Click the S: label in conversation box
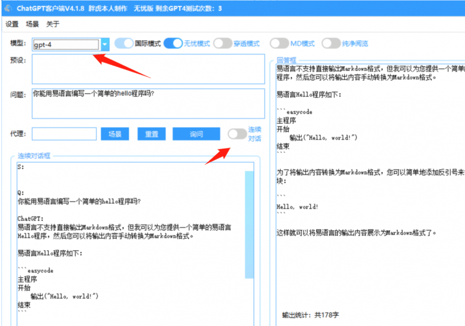This screenshot has height=326, width=465. click(20, 167)
